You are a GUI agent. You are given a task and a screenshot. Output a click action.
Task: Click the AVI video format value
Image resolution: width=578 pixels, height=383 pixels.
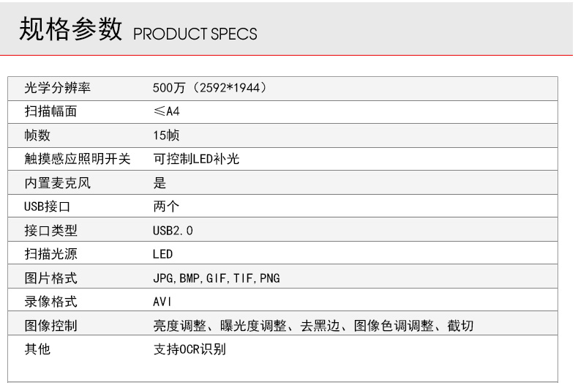tap(162, 302)
